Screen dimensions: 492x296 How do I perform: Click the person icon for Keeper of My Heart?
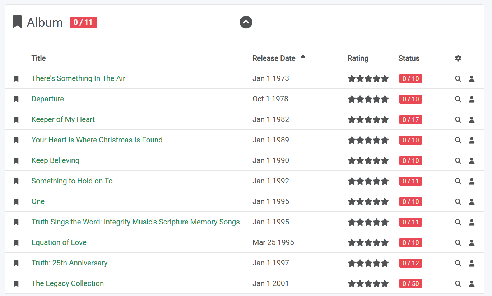(x=472, y=120)
